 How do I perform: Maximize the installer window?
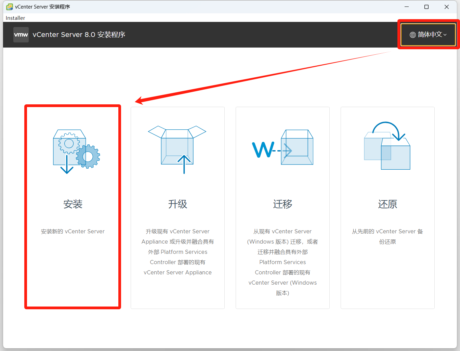[x=426, y=7]
